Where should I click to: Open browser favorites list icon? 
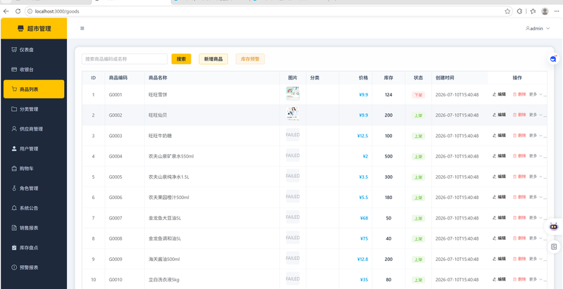533,11
